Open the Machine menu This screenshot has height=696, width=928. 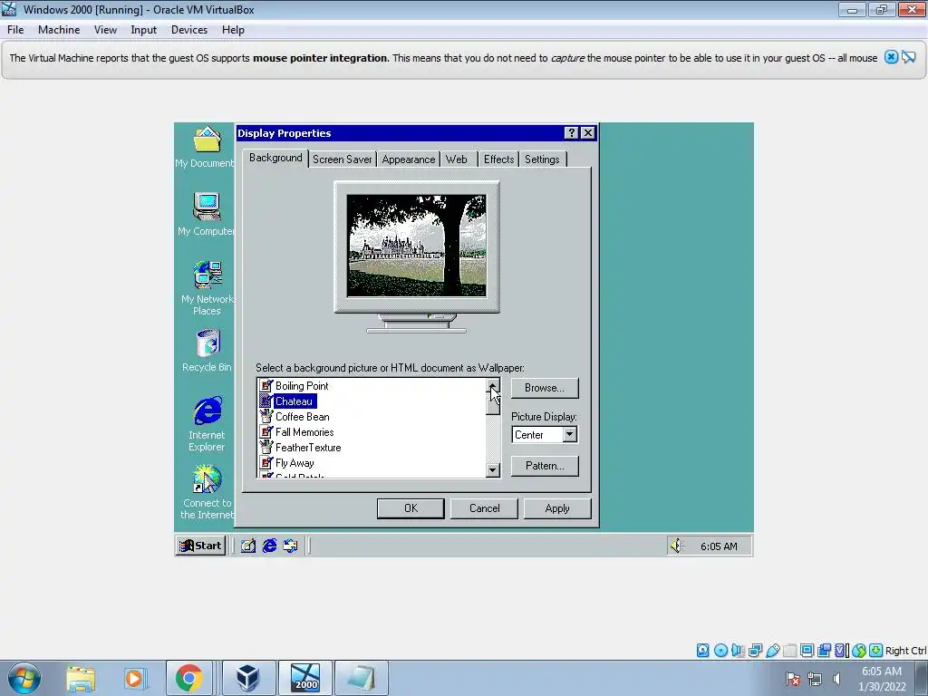(59, 30)
